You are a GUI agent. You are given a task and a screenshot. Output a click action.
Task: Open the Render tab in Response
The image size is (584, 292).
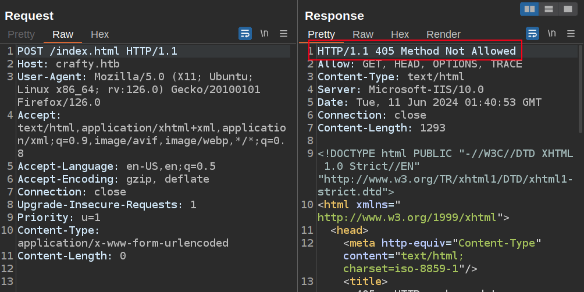[443, 34]
